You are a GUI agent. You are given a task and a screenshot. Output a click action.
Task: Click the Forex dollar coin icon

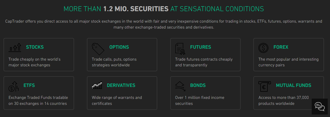pos(263,48)
